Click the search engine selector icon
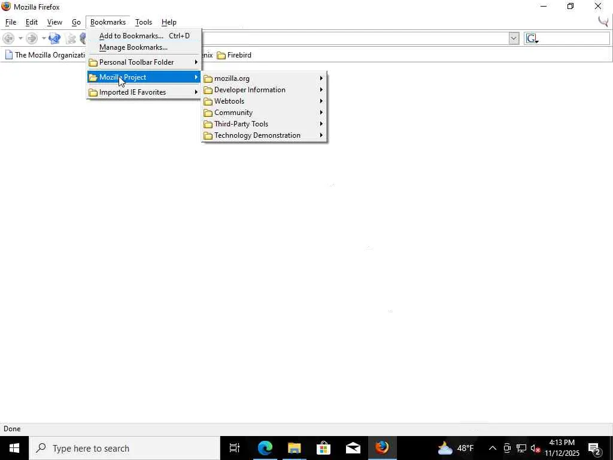613x460 pixels. click(x=532, y=38)
